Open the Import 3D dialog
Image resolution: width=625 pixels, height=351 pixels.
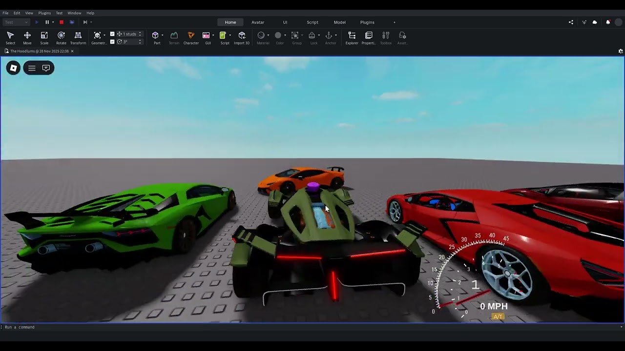pos(242,38)
